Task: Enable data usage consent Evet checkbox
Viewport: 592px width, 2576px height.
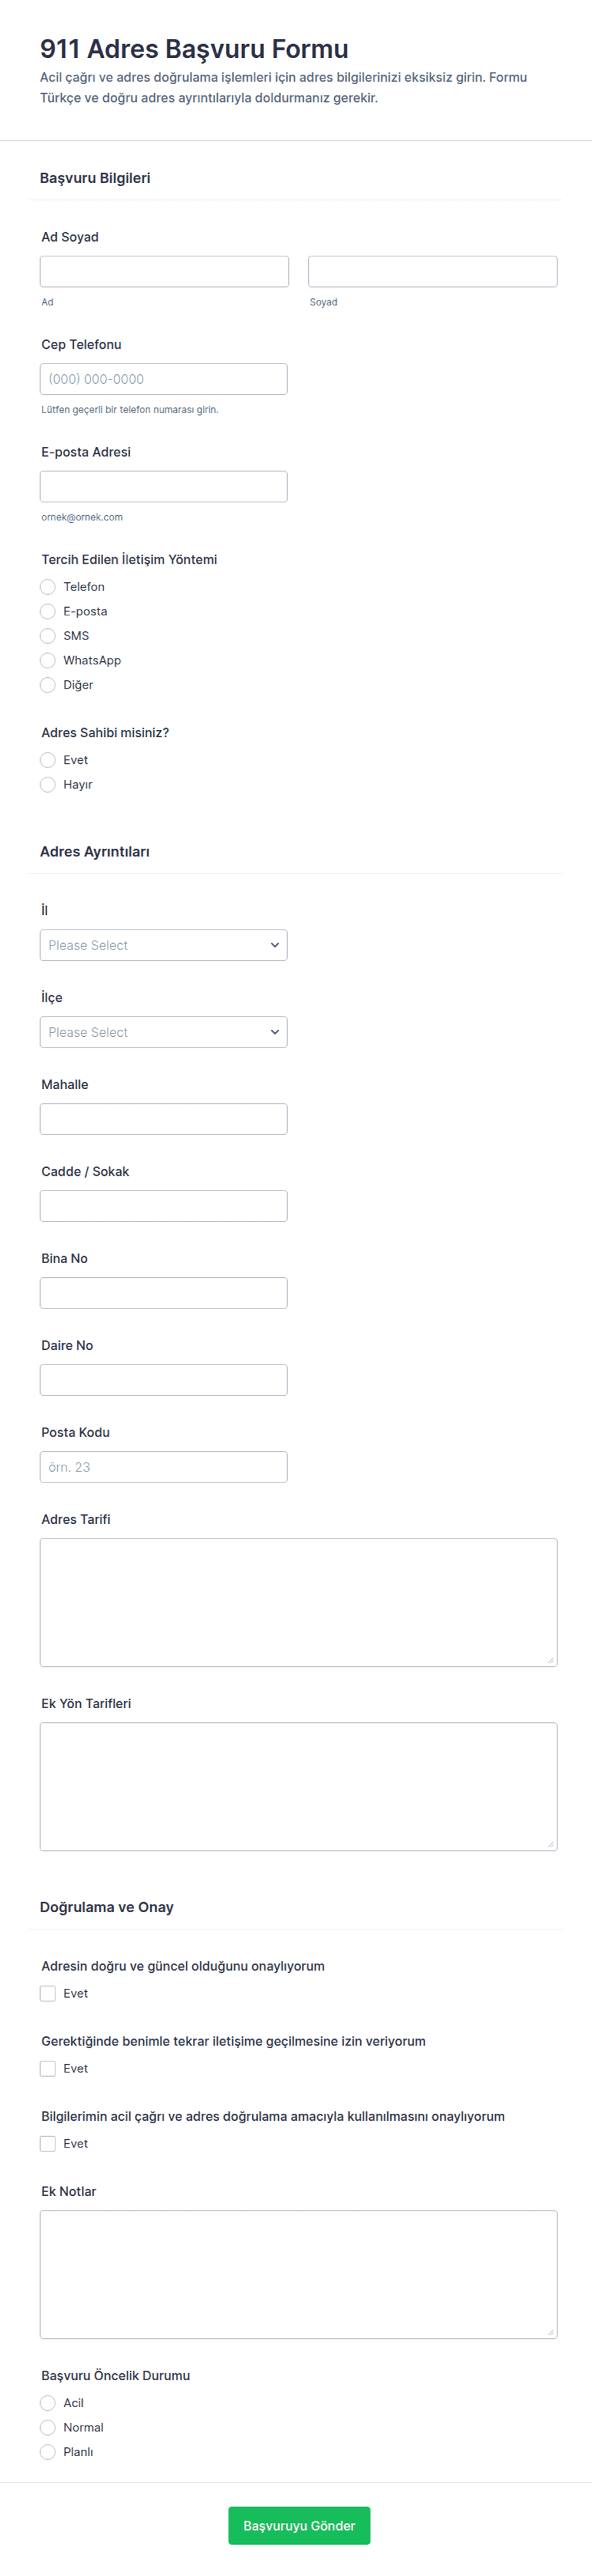Action: point(48,2143)
